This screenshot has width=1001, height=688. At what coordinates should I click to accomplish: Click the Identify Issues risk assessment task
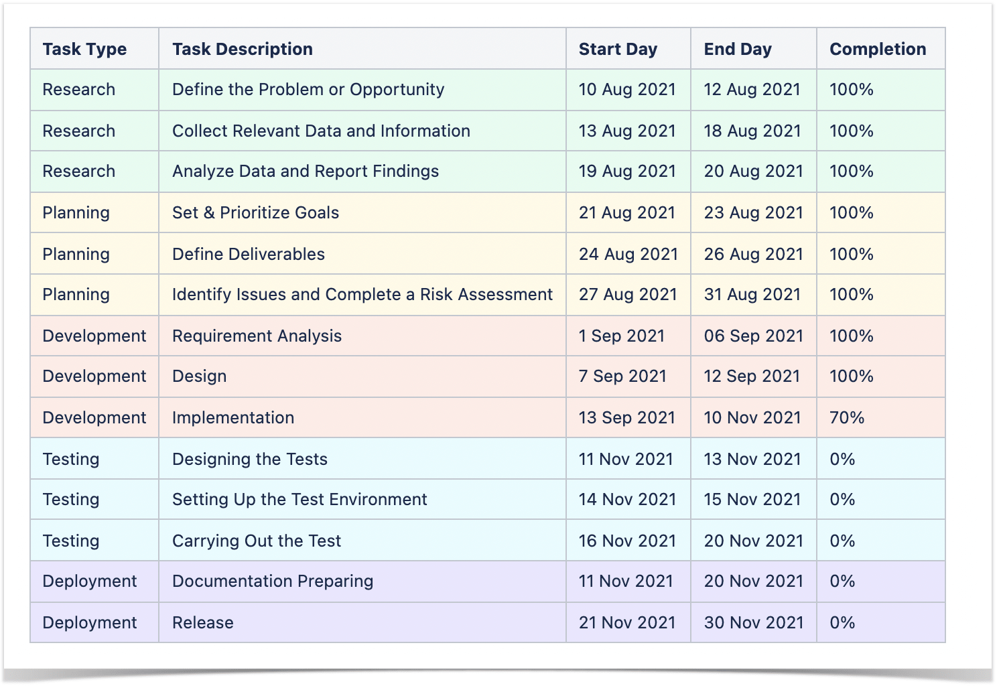tap(362, 295)
